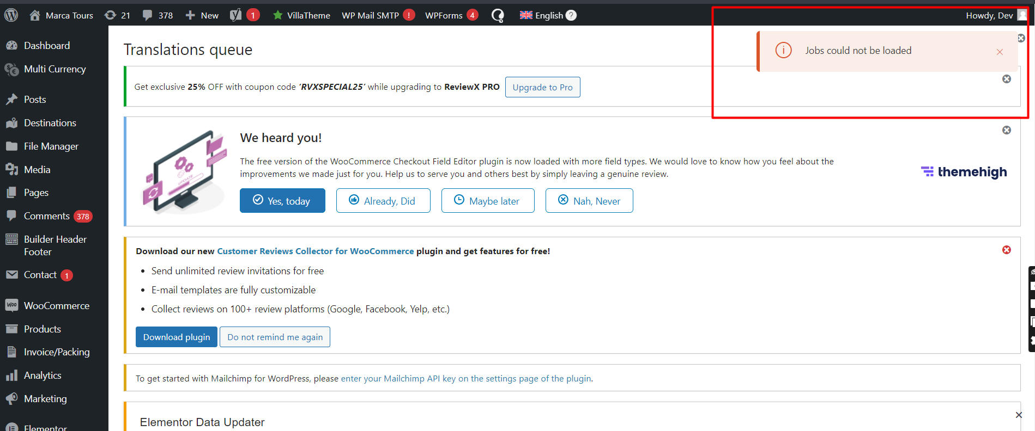
Task: Click the Multi Currency icon in sidebar
Action: tap(11, 69)
